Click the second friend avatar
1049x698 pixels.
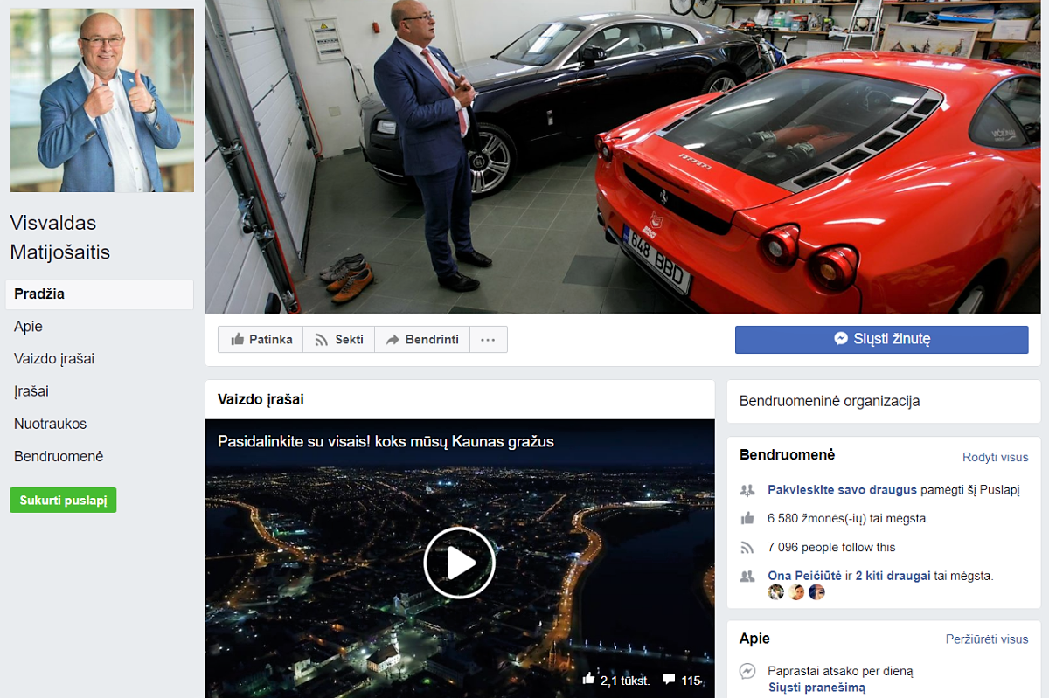click(x=796, y=592)
